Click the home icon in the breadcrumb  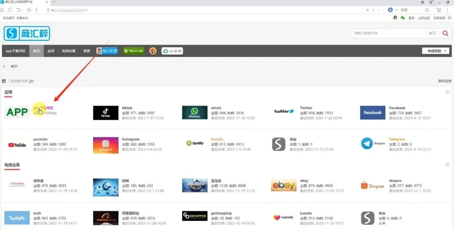pos(4,66)
